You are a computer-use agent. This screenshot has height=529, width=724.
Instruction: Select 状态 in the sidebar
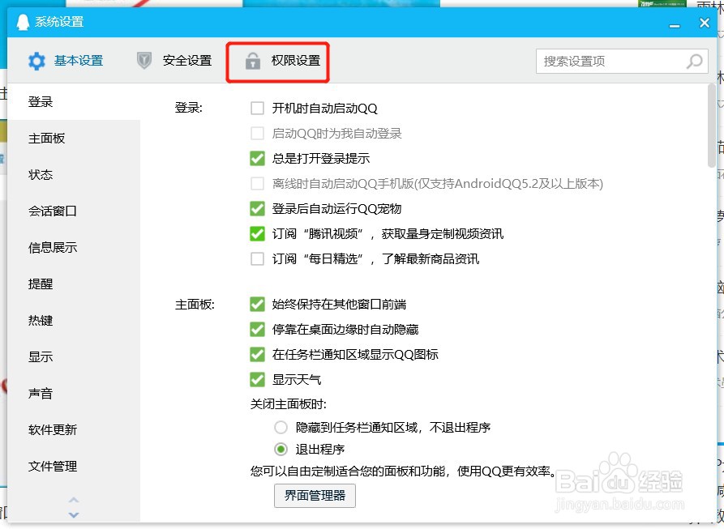tap(74, 174)
